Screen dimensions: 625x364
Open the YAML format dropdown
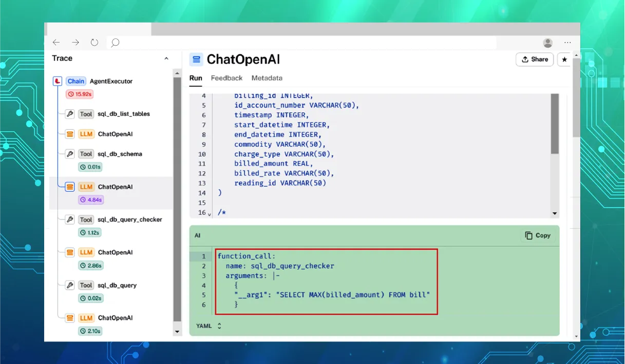pos(209,326)
